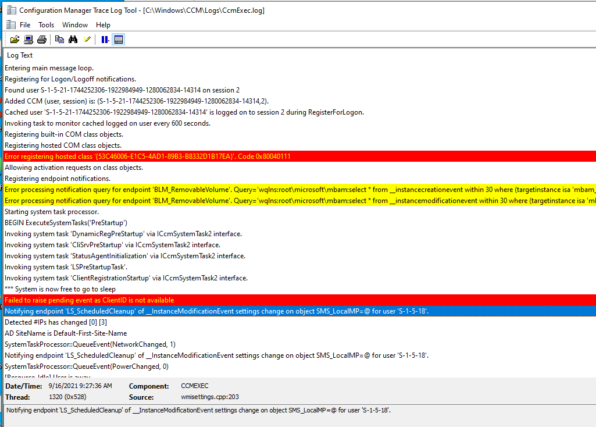The image size is (596, 427).
Task: Open the Window menu
Action: [75, 24]
